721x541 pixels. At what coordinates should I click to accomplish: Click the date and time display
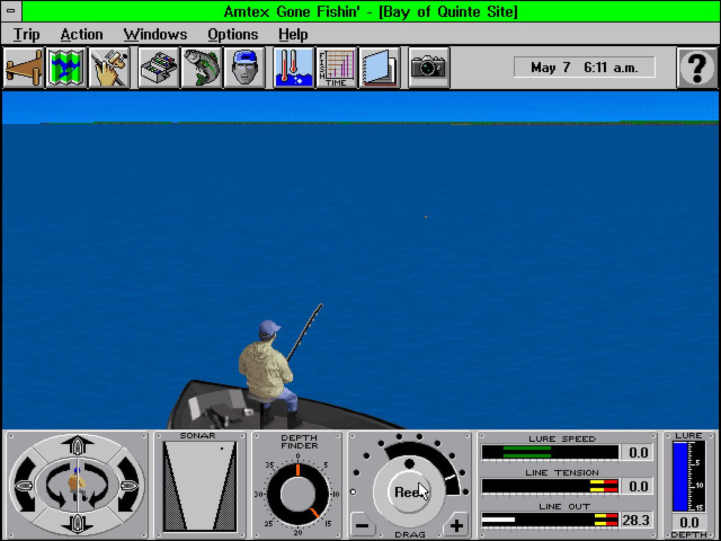(x=584, y=67)
